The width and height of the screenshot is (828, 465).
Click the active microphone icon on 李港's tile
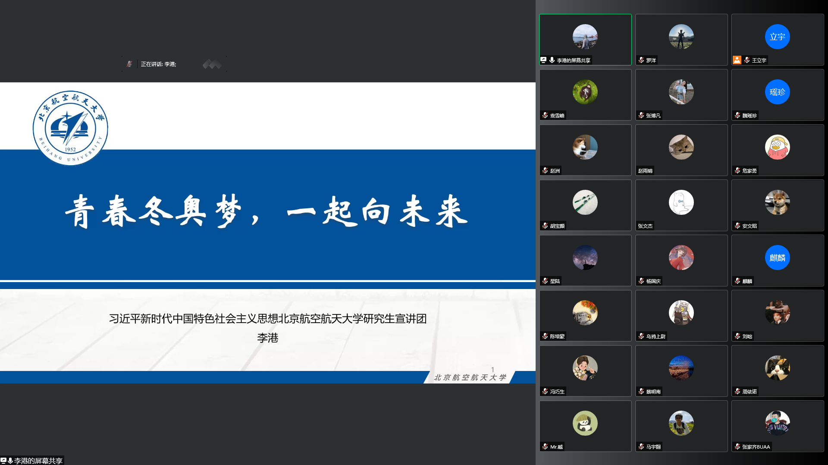coord(552,60)
